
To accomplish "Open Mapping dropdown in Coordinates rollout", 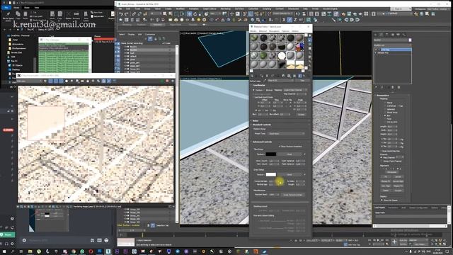I will click(295, 90).
